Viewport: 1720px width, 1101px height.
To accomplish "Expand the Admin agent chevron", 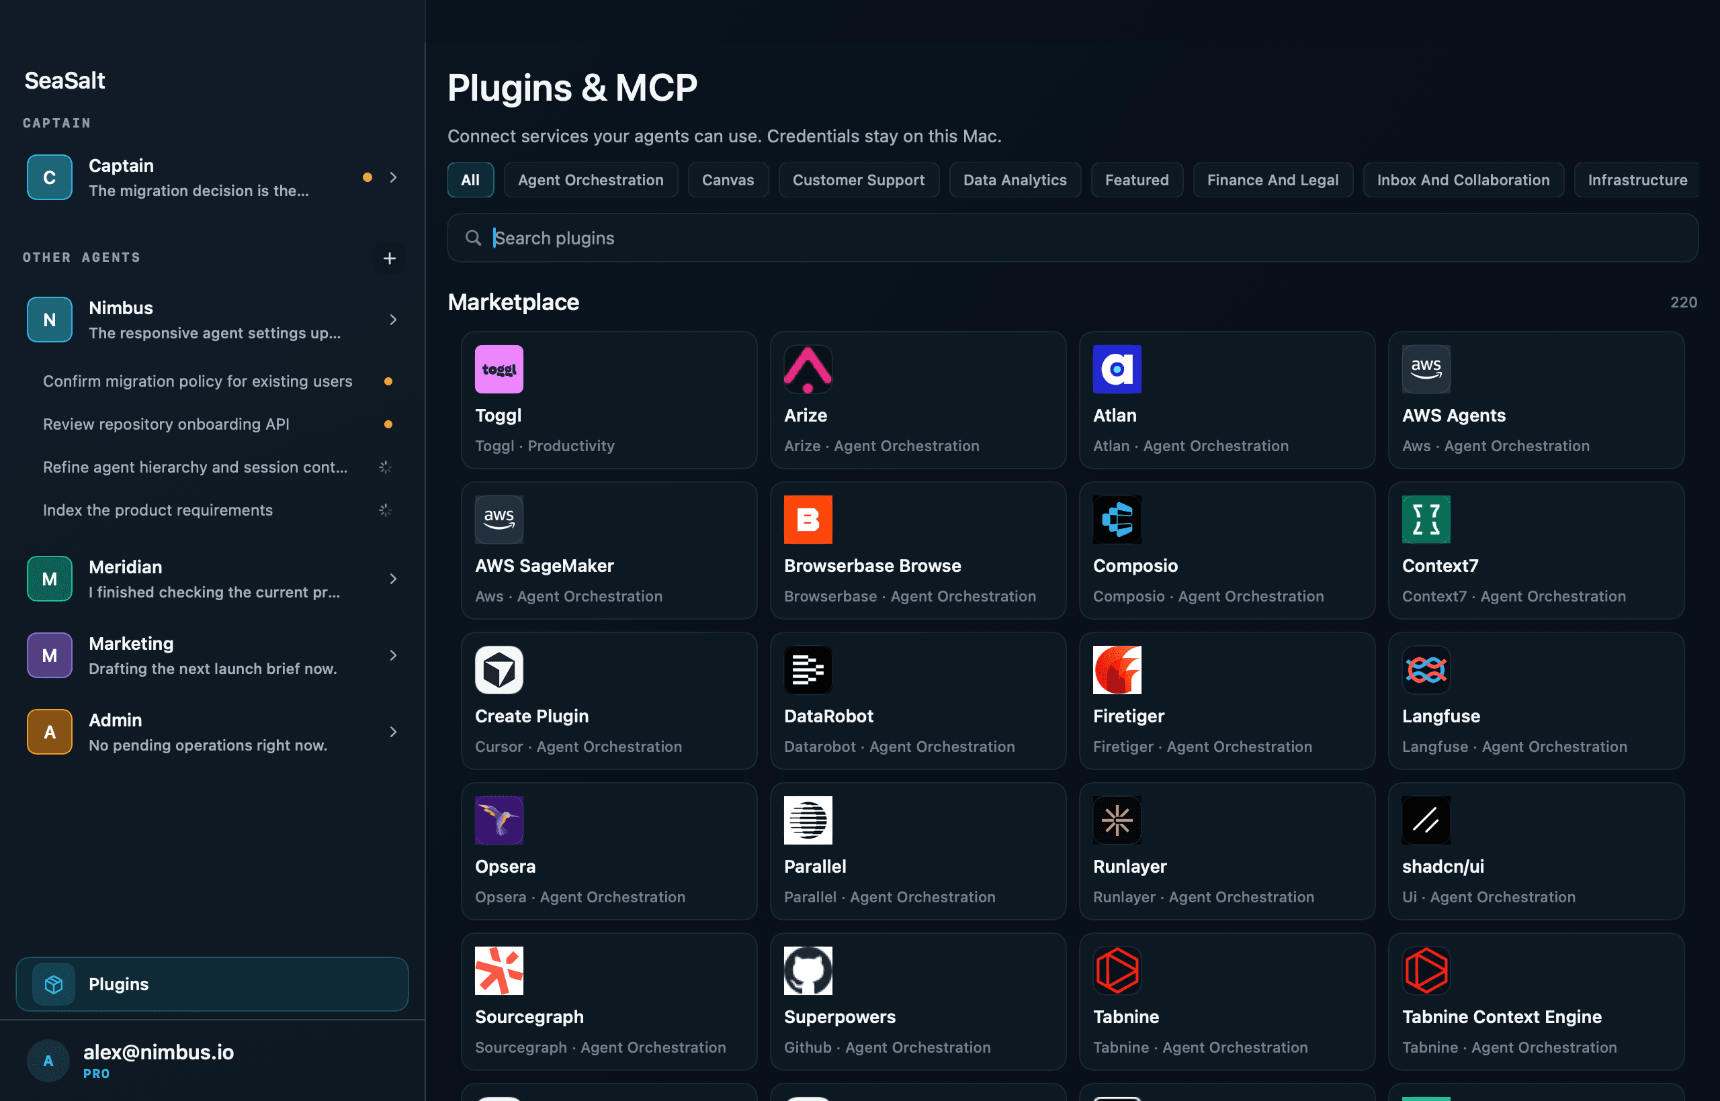I will pyautogui.click(x=393, y=731).
